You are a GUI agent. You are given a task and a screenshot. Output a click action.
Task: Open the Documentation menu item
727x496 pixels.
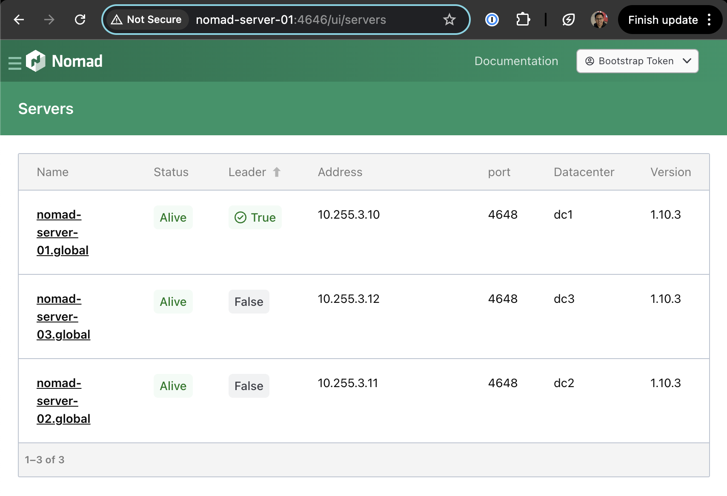click(516, 61)
